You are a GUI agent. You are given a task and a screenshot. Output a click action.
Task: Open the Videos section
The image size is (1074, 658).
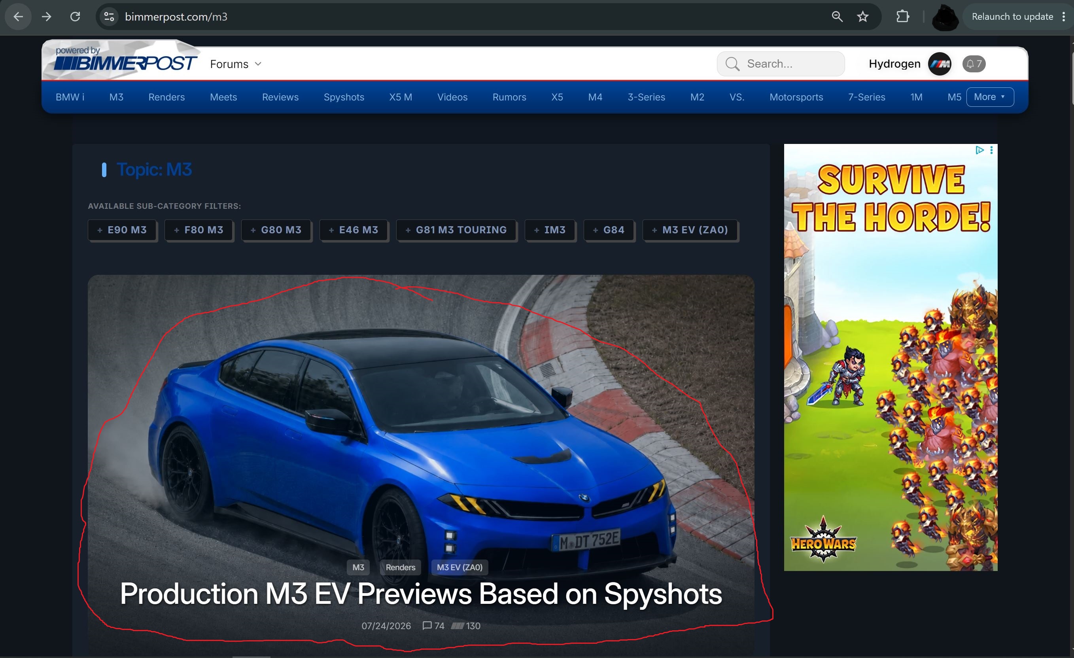[452, 97]
